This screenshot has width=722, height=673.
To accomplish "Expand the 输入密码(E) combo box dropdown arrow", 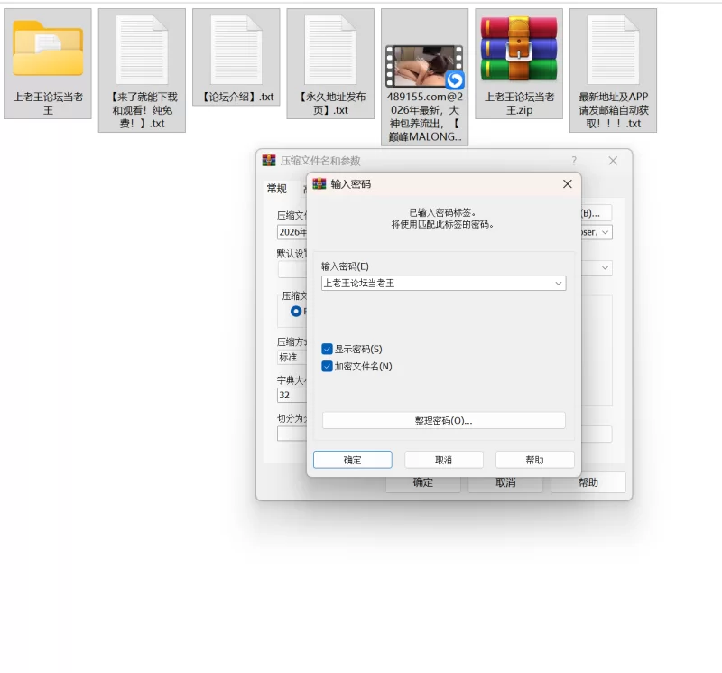I will (x=559, y=283).
